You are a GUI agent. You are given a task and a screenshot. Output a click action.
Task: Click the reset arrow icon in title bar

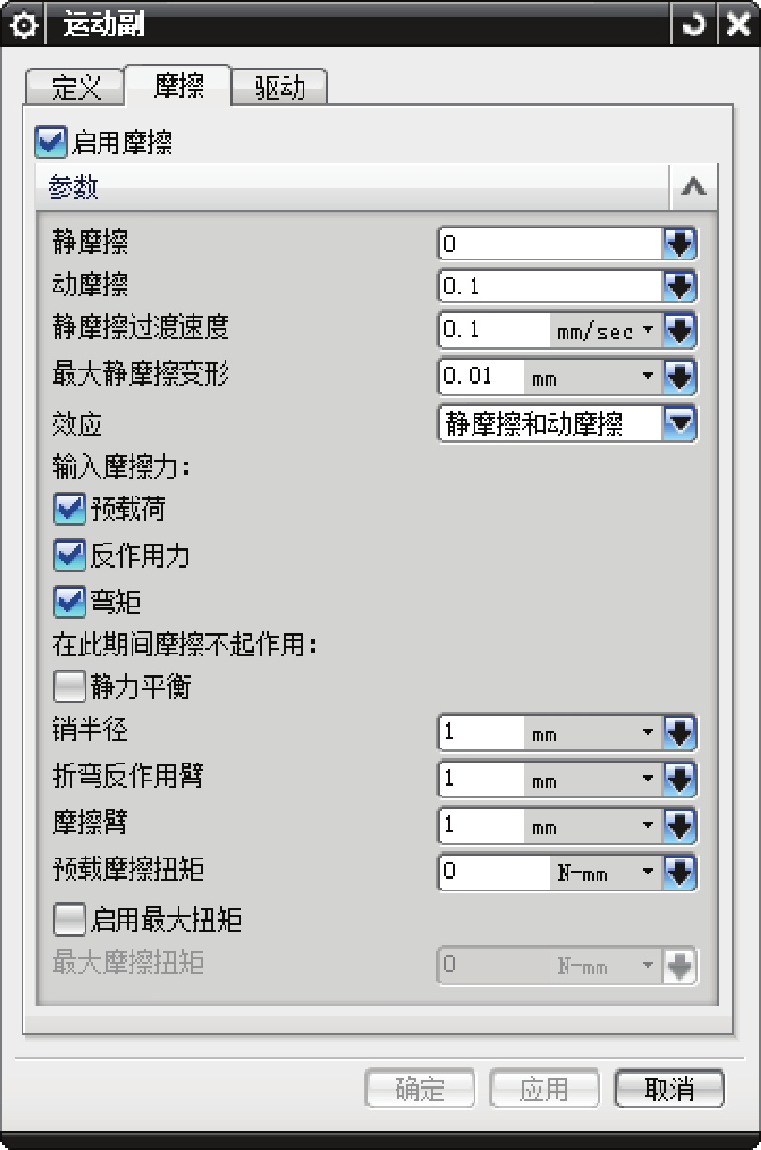tap(691, 24)
